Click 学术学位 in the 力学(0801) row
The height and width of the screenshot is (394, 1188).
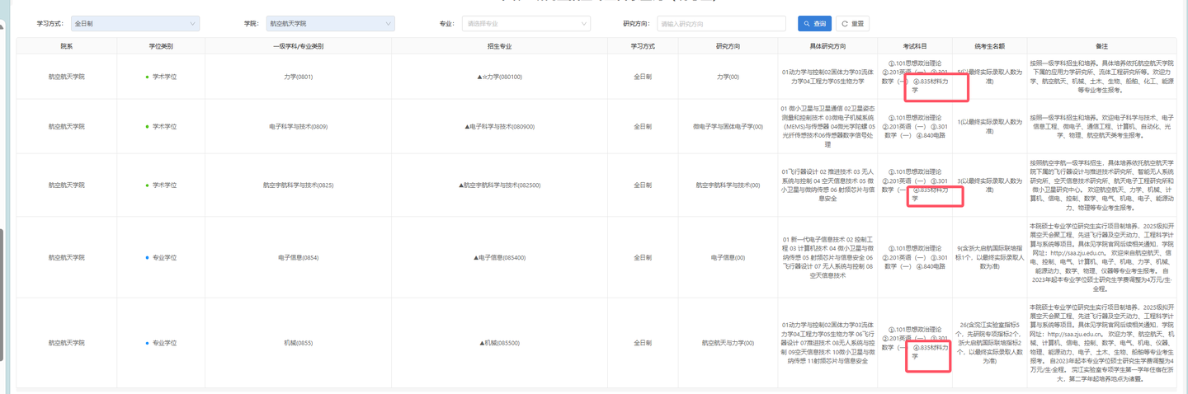pos(163,77)
